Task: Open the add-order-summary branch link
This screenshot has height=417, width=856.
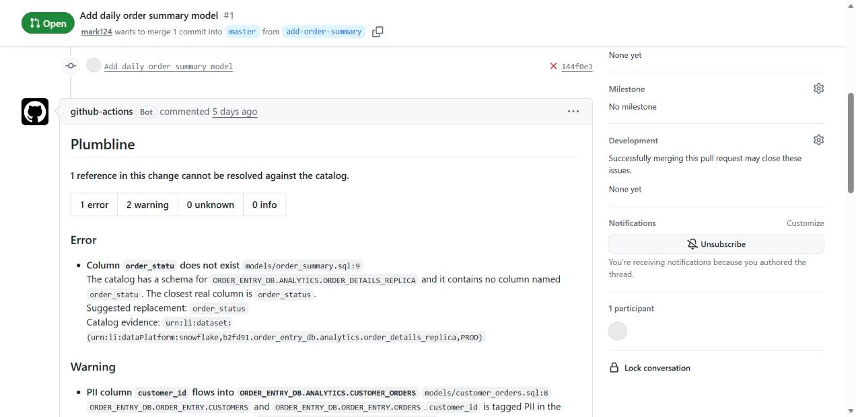Action: pyautogui.click(x=324, y=32)
